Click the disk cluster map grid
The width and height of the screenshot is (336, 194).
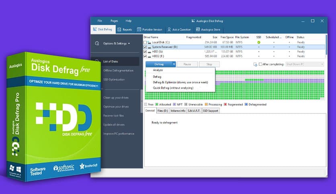click(235, 85)
